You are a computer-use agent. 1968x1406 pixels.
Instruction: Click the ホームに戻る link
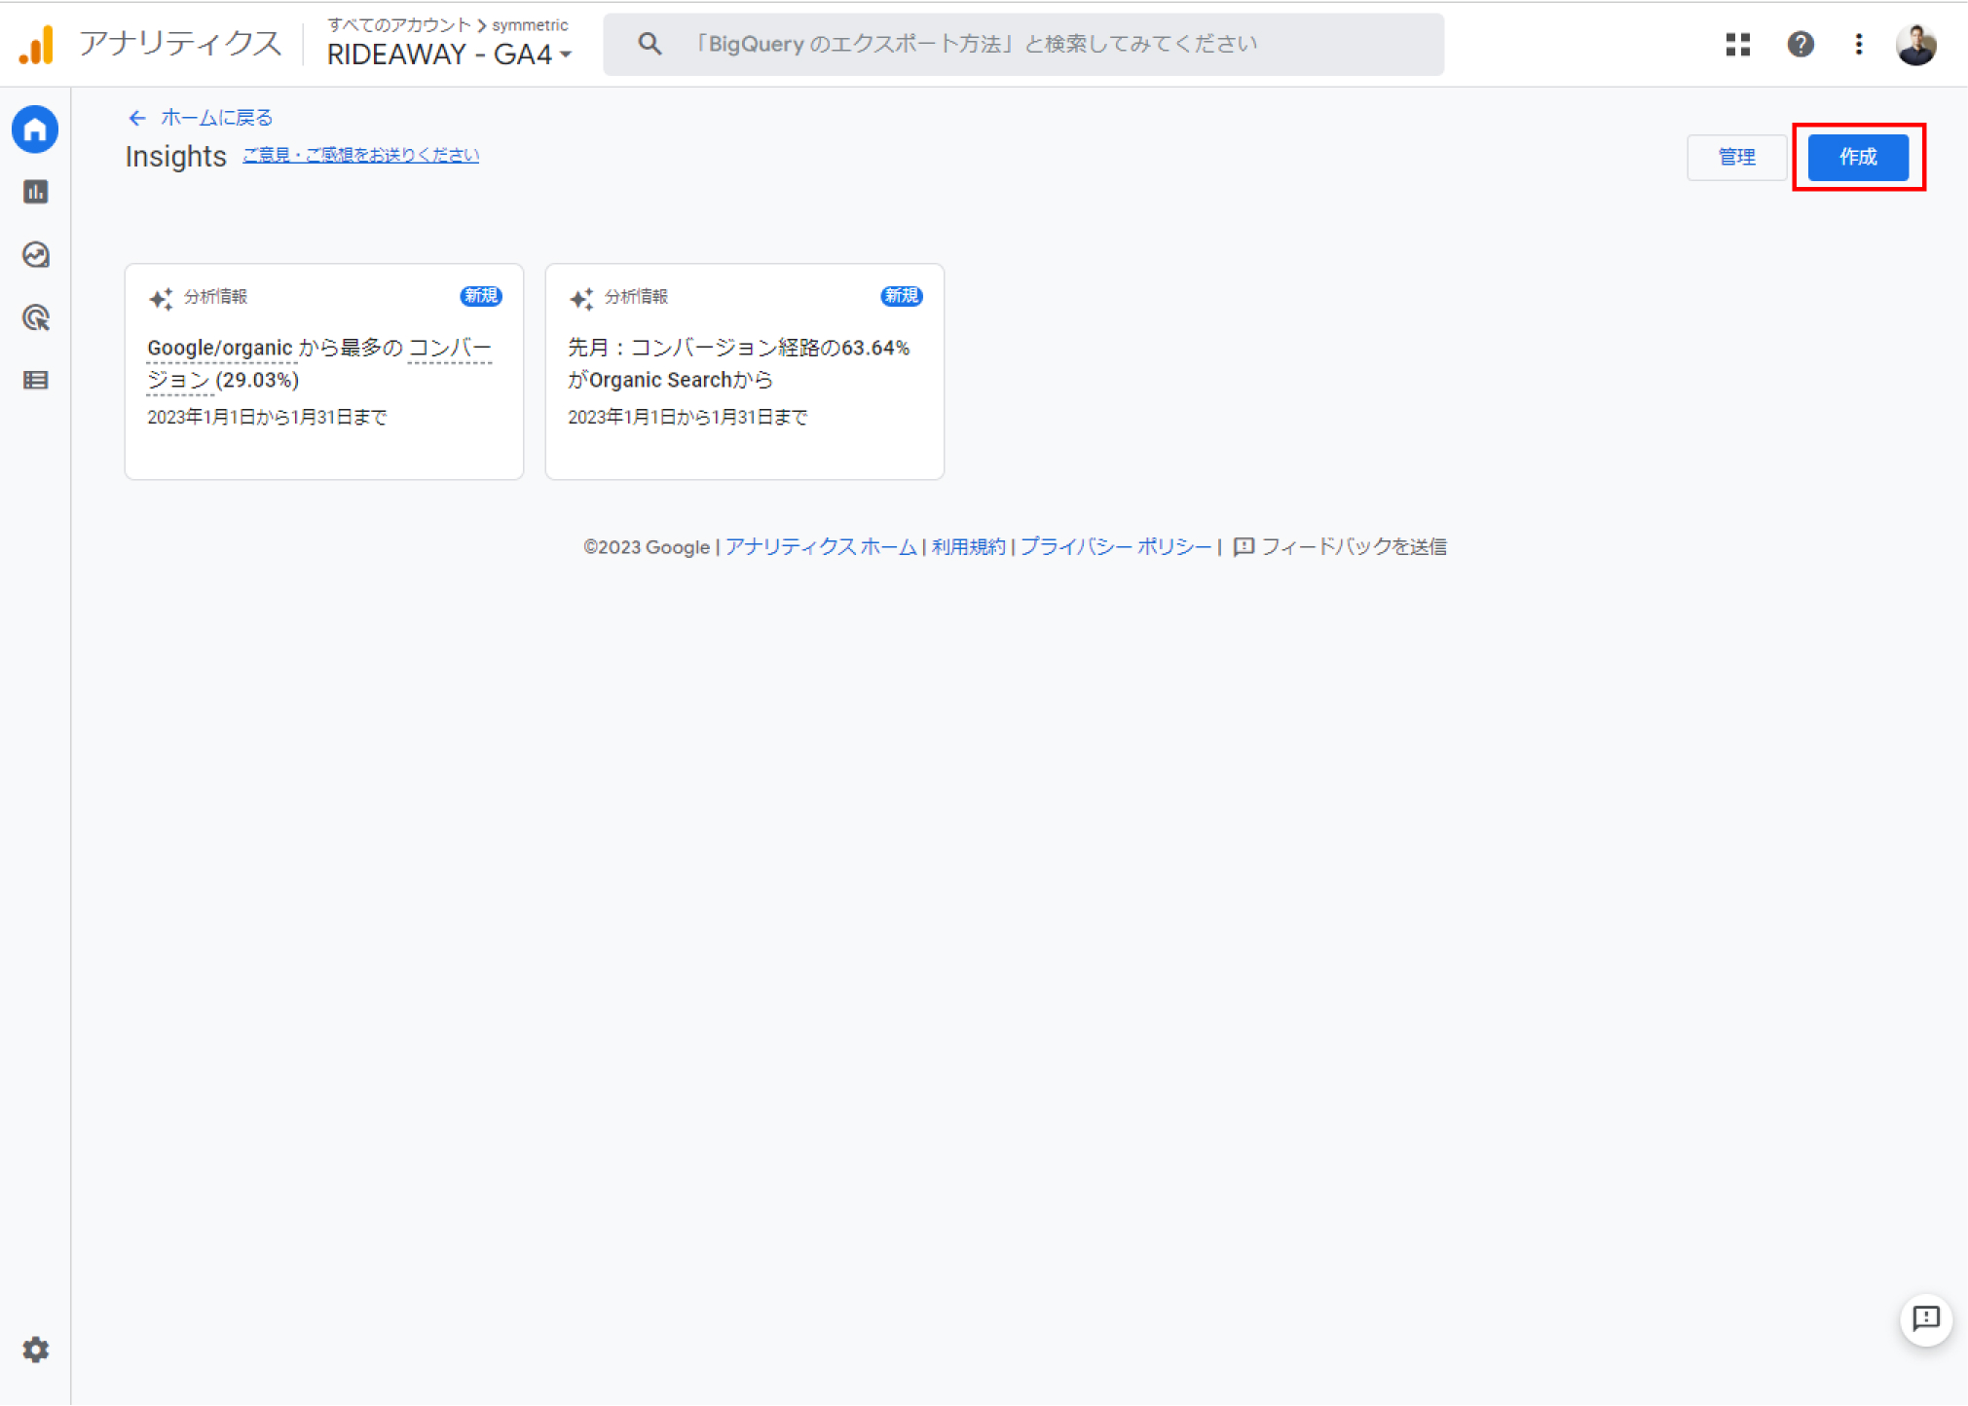coord(216,118)
